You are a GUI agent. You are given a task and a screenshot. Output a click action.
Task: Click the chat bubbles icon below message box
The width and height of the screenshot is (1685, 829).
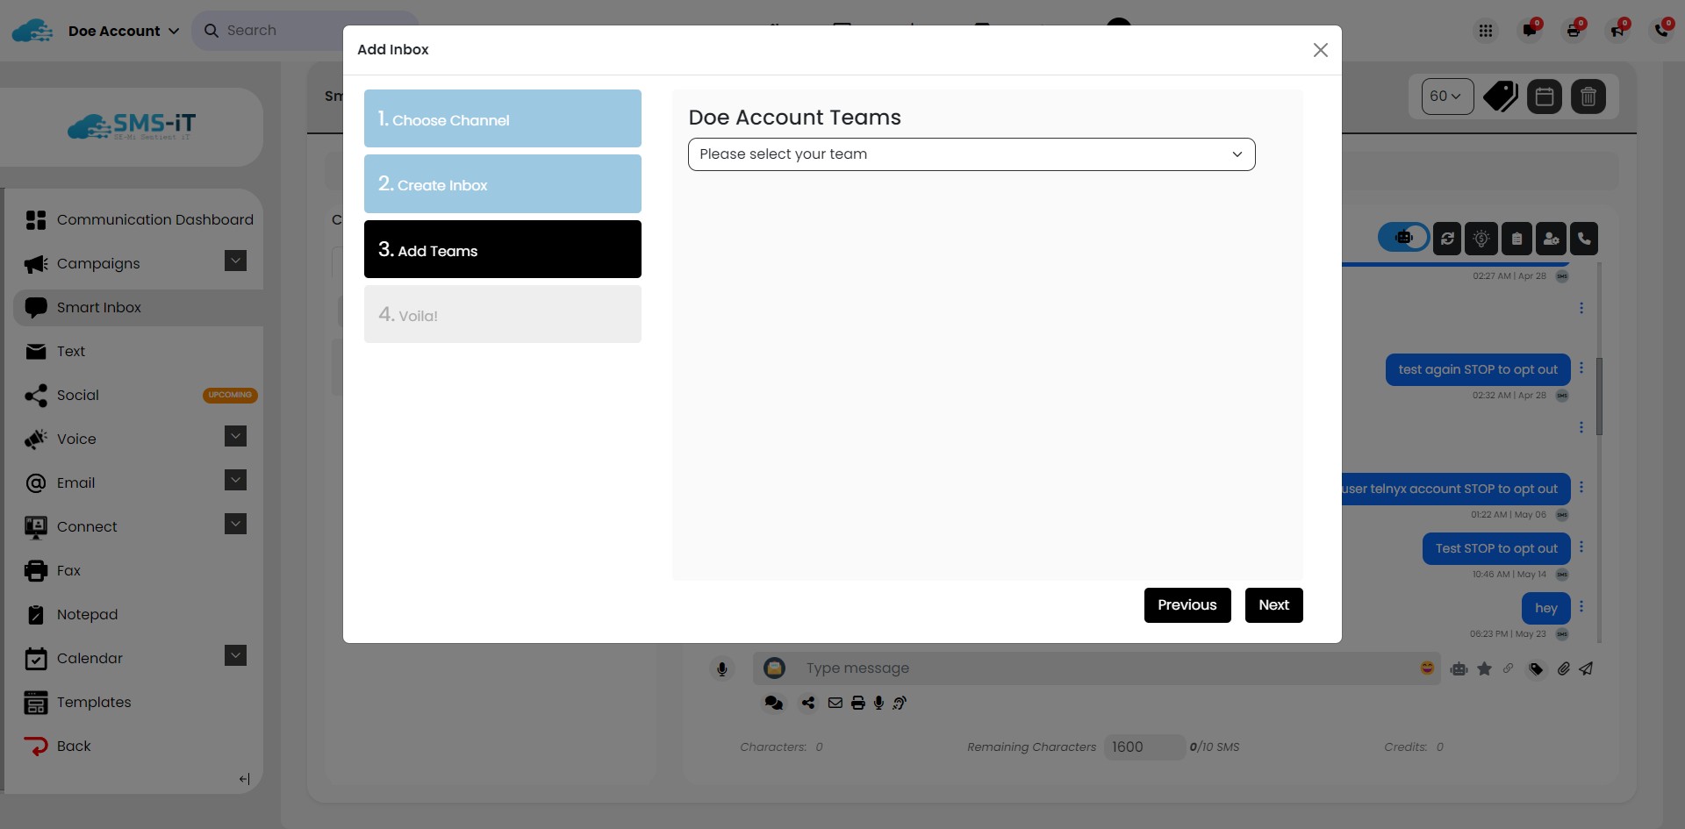pos(773,703)
